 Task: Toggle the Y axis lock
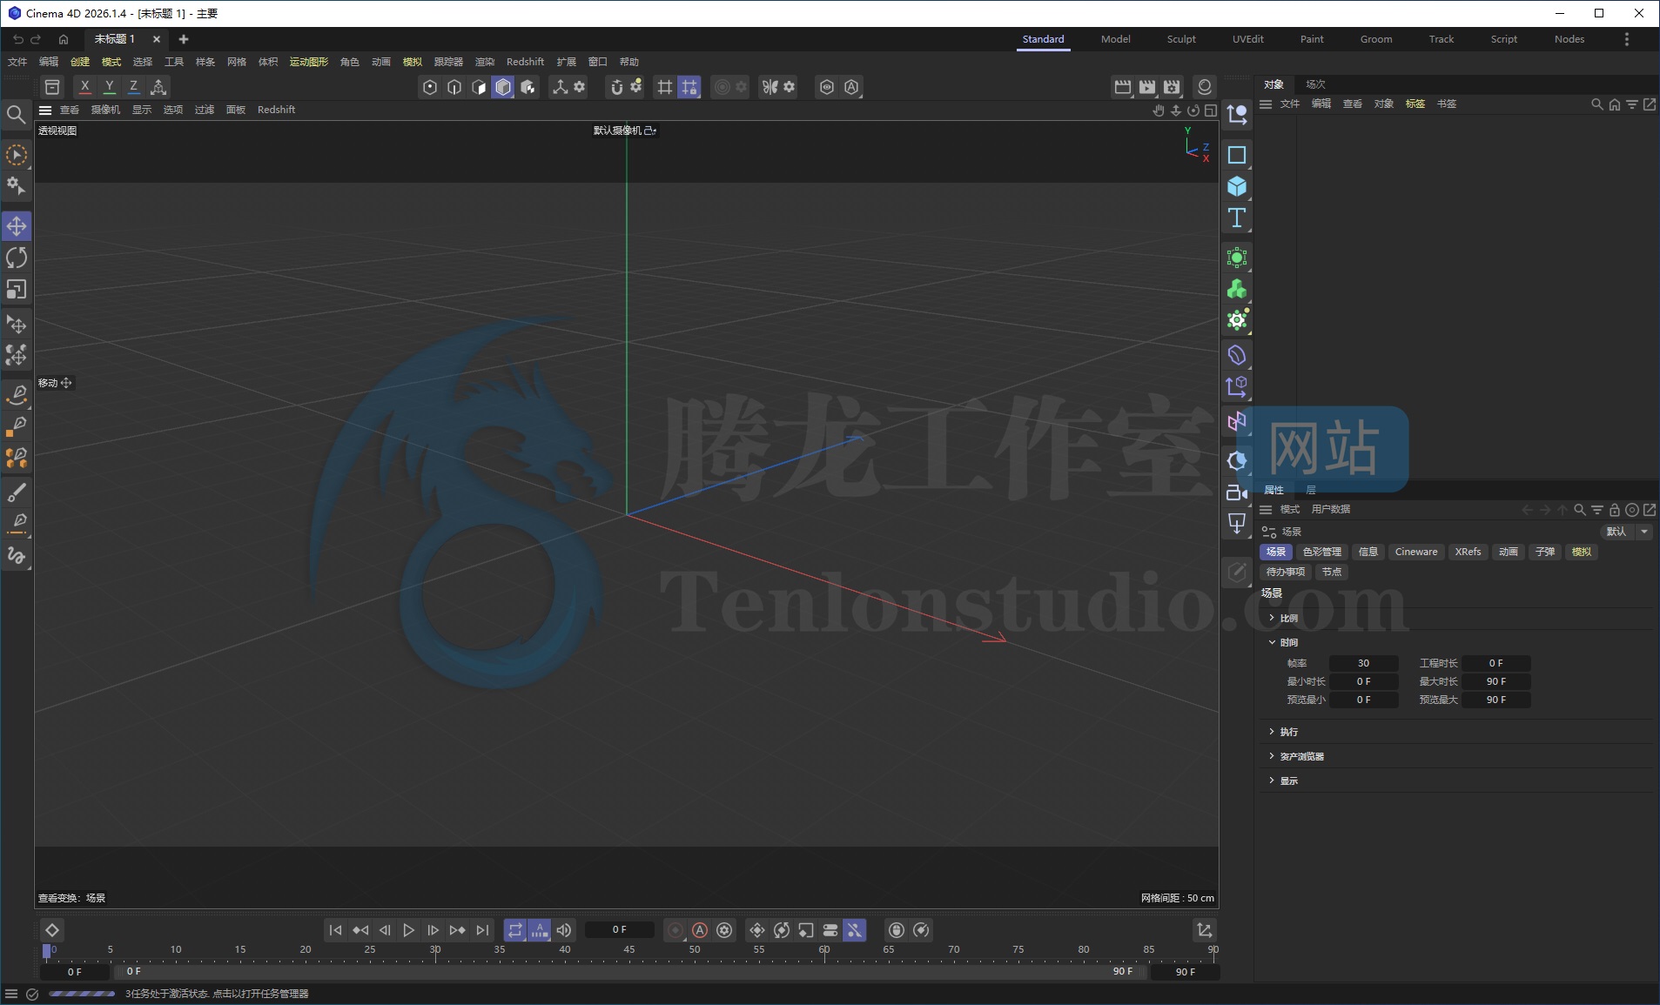click(x=109, y=87)
